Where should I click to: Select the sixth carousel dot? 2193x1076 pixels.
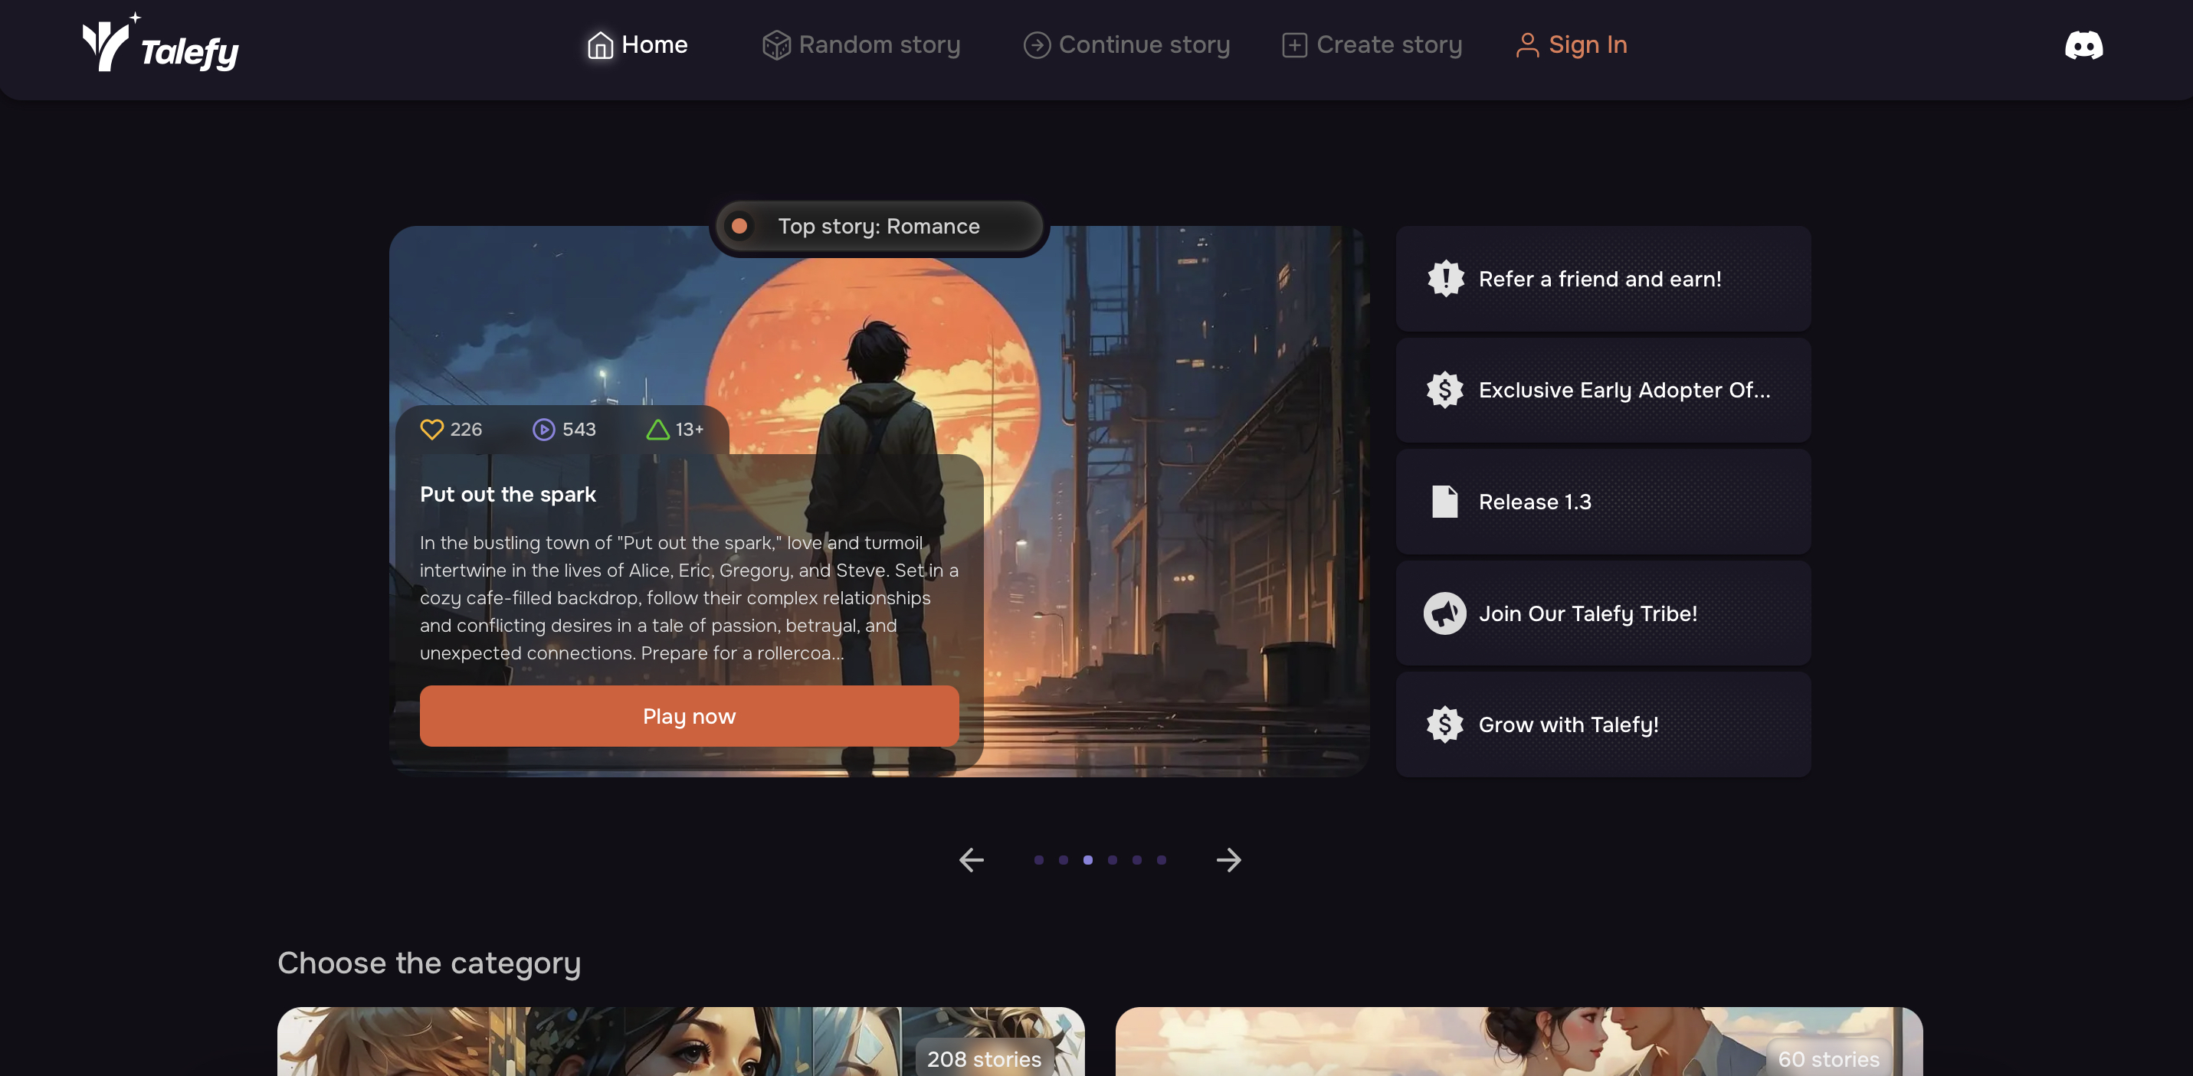coord(1161,860)
